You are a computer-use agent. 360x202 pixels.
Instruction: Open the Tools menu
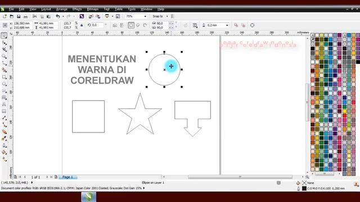click(132, 9)
